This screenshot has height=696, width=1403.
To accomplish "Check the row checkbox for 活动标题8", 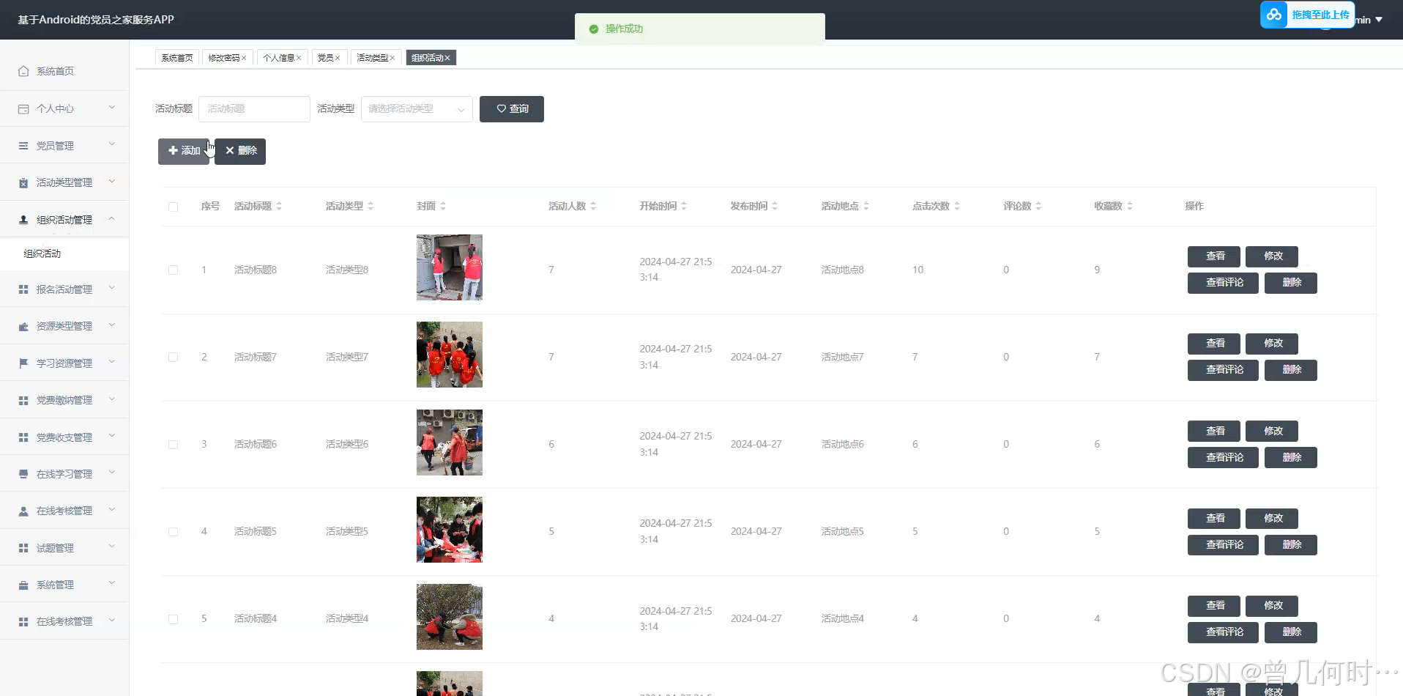I will click(x=174, y=270).
